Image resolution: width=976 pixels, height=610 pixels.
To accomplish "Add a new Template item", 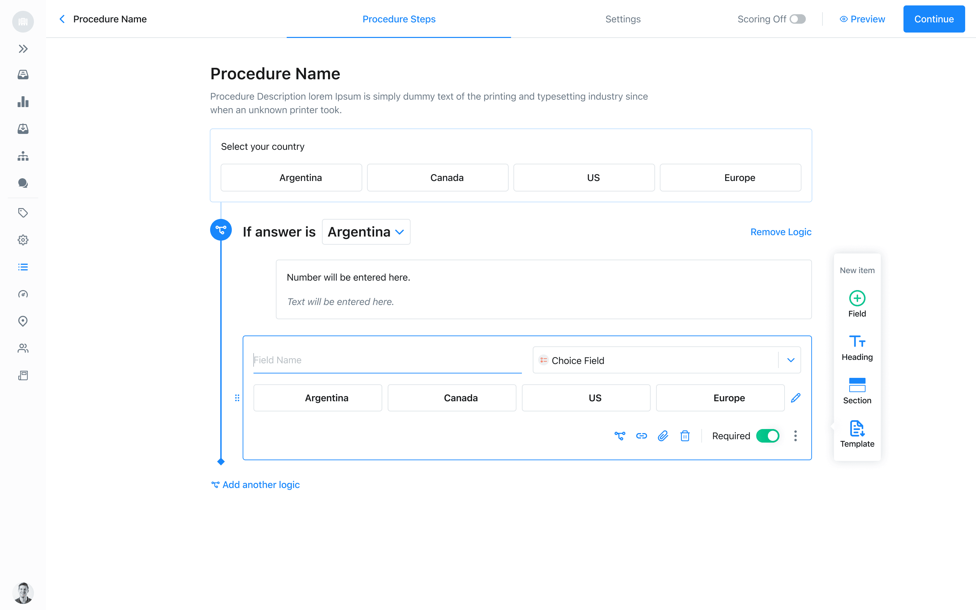I will point(857,434).
